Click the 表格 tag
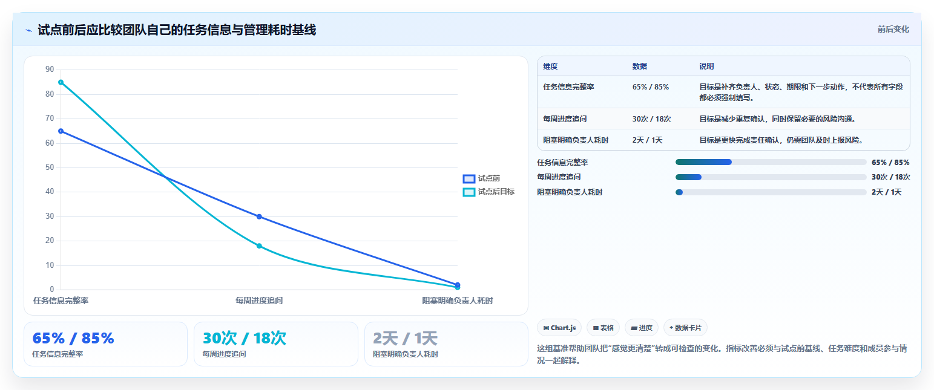Screen dimensions: 934x390 (x=603, y=328)
